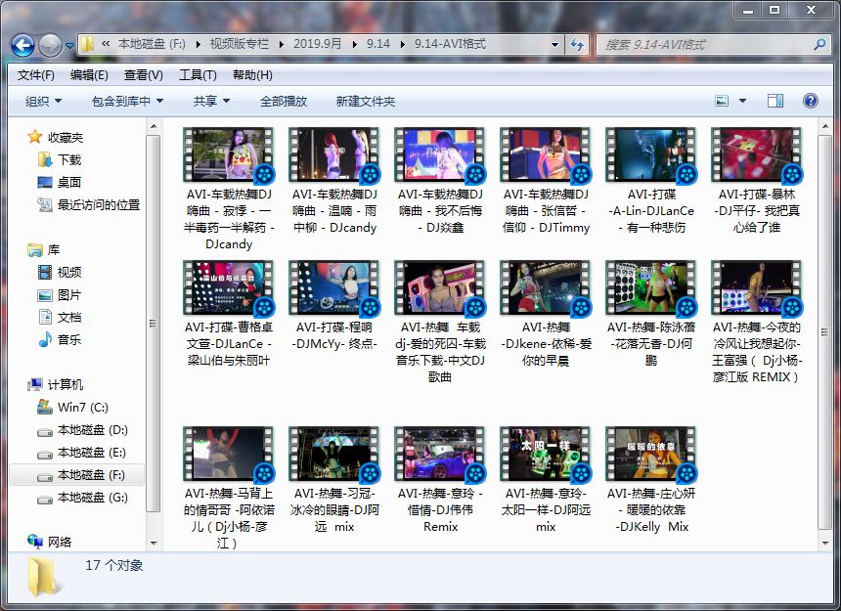Toggle the preview pane on

point(775,101)
